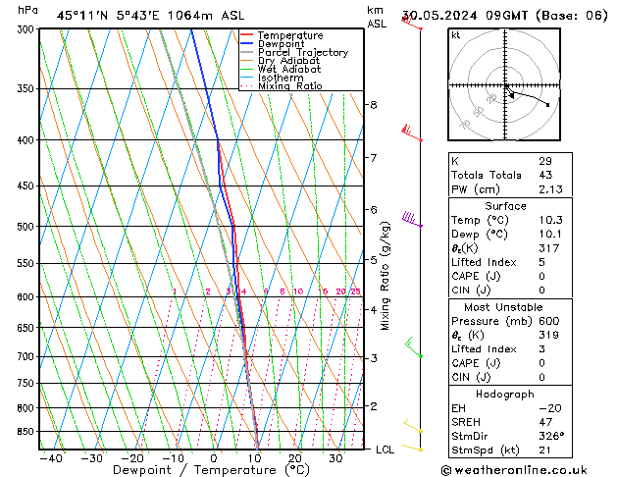Click the hodograph trace endpoint square marker
This screenshot has height=477, width=617.
[547, 105]
